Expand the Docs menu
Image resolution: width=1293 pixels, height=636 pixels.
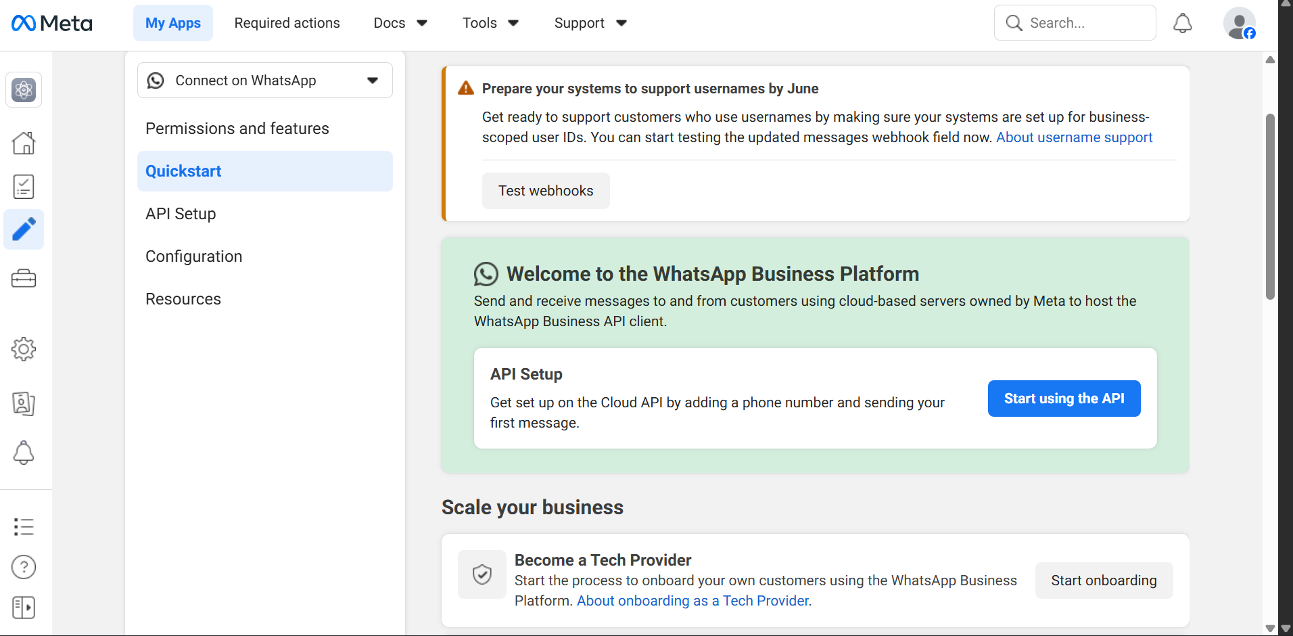[400, 23]
